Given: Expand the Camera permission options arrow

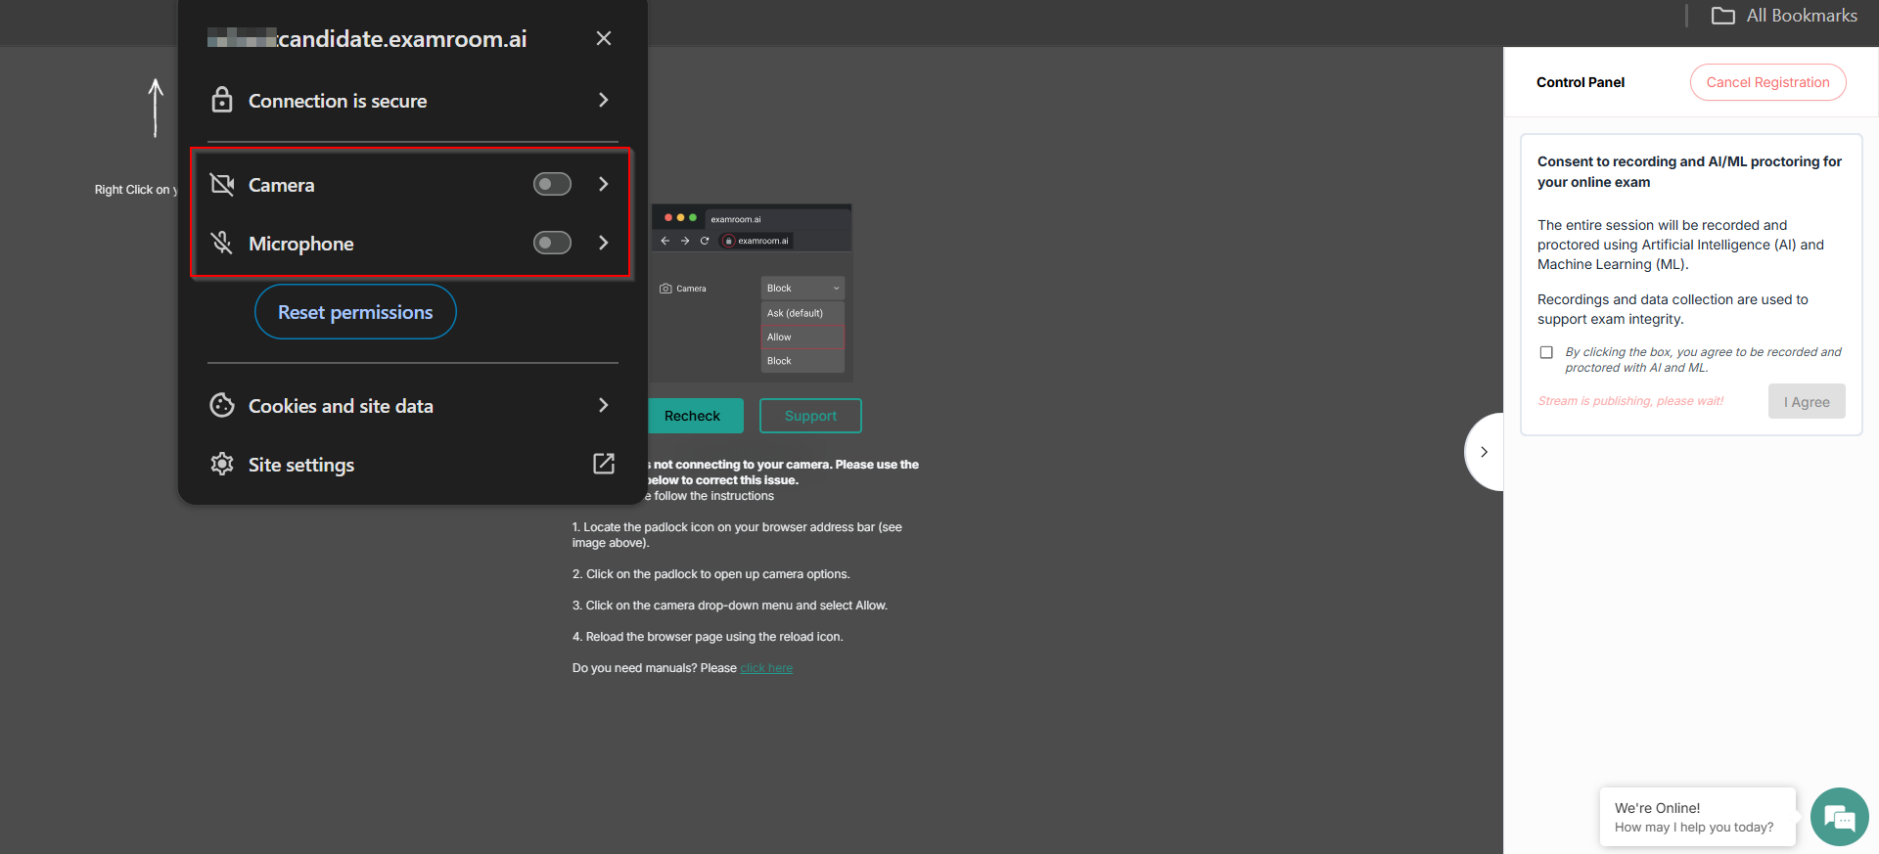Looking at the screenshot, I should point(604,184).
